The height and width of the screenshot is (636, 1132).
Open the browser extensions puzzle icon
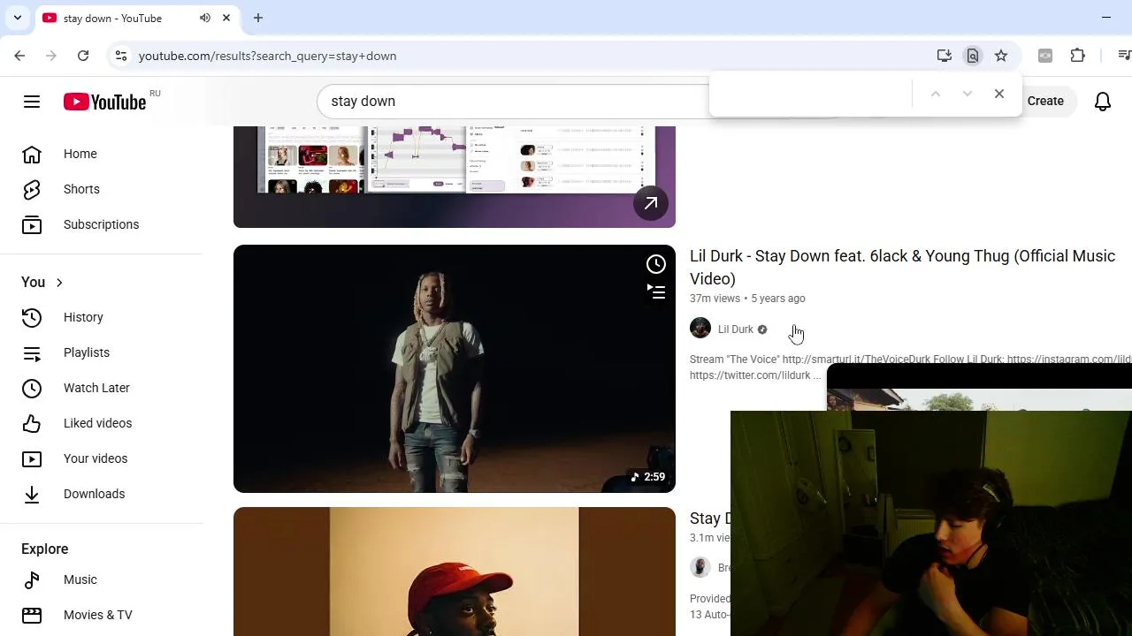(1077, 56)
